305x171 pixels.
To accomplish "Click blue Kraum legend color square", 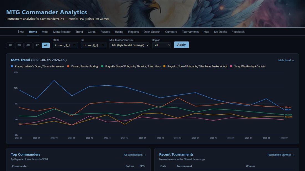I will [x=12, y=66].
